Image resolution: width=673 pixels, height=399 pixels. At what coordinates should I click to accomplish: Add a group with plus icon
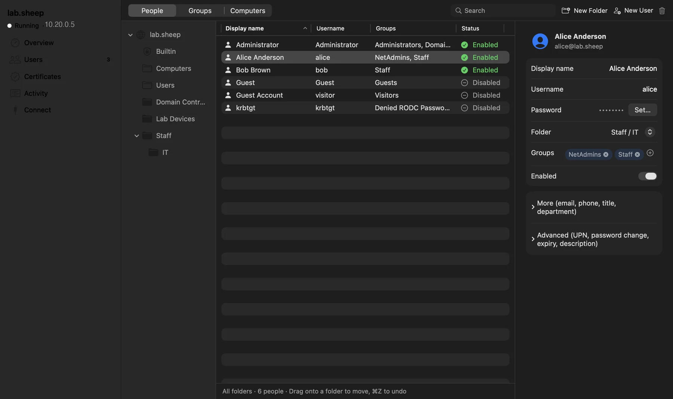coord(650,153)
